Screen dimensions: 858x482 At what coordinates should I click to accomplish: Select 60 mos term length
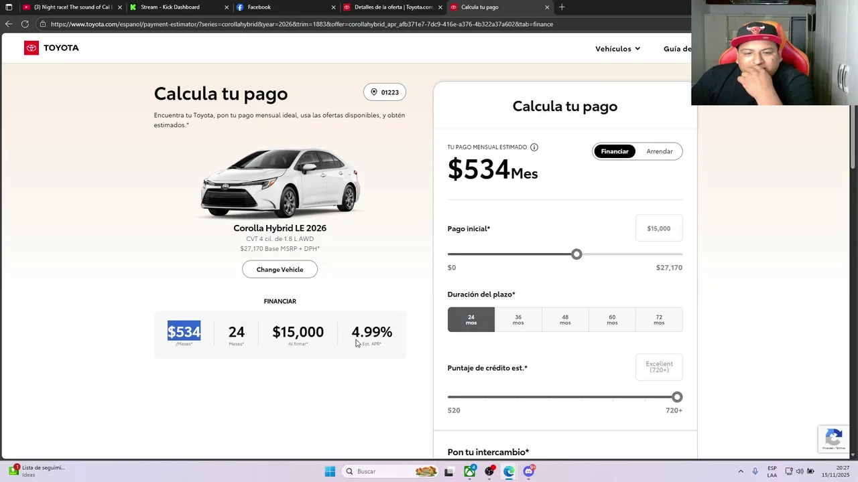click(x=612, y=319)
